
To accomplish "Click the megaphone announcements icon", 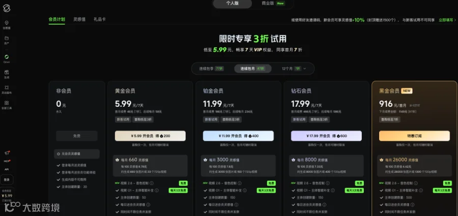I will (7, 153).
